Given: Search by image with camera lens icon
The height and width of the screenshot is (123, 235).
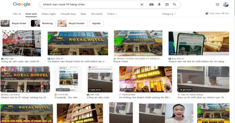Looking at the screenshot, I should (x=167, y=5).
